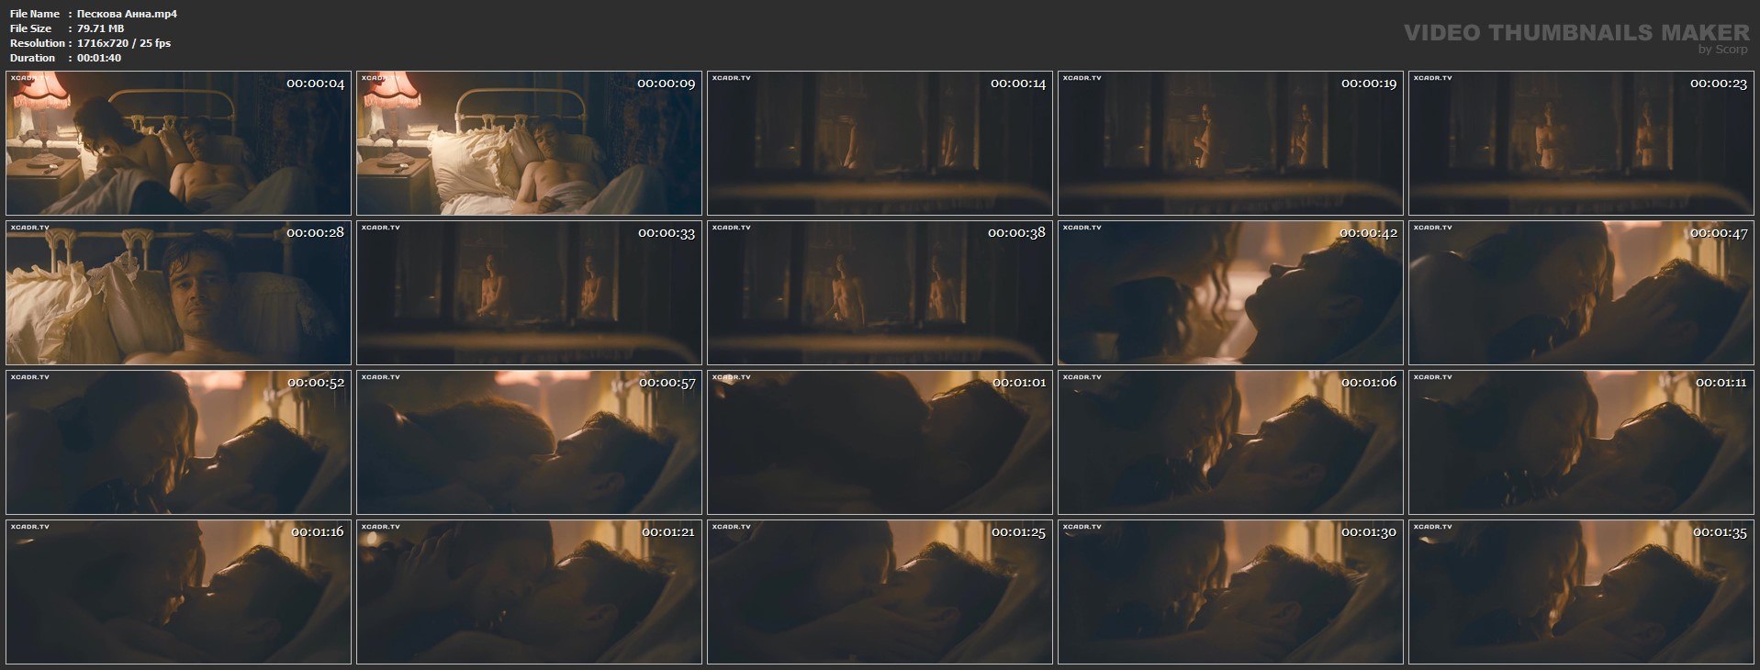Open the thumbnail at 00:01:01
This screenshot has width=1760, height=670.
click(880, 442)
